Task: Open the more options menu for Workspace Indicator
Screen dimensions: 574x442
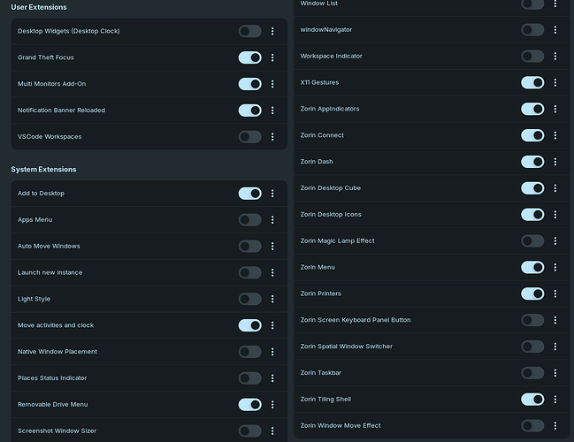Action: [555, 56]
